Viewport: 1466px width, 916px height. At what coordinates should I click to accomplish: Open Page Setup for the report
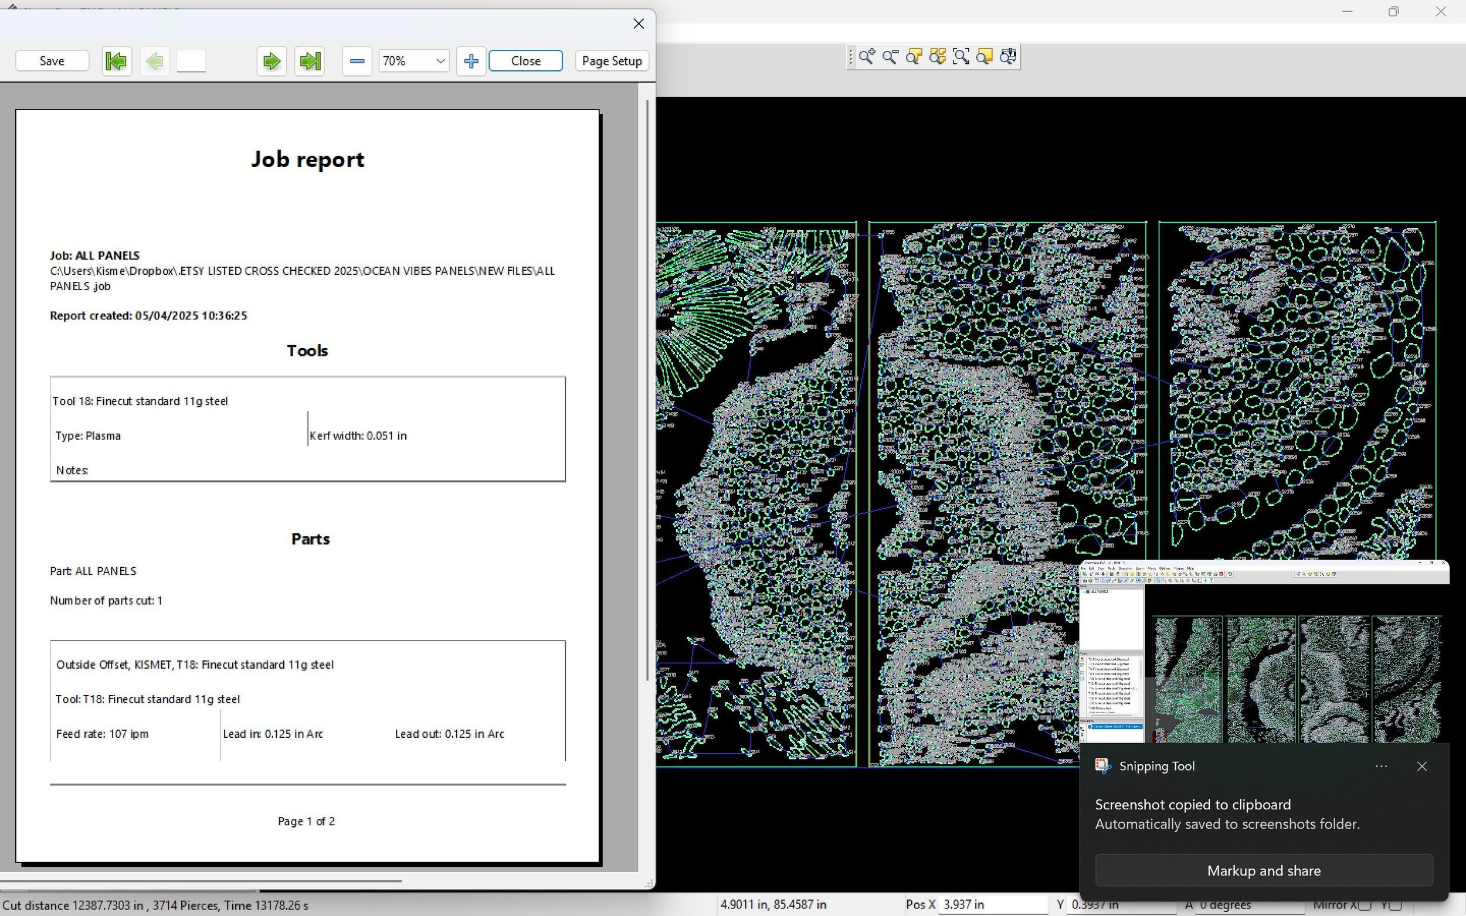click(x=612, y=60)
